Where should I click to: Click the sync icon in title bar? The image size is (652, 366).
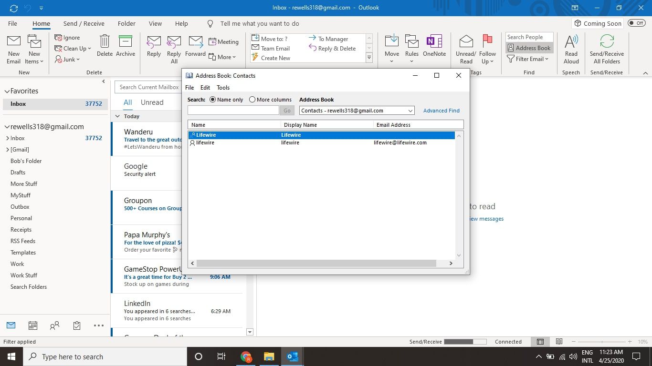(x=14, y=8)
